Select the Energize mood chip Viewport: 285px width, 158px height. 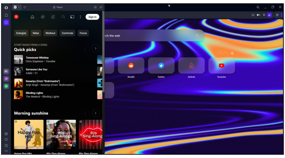pos(21,33)
